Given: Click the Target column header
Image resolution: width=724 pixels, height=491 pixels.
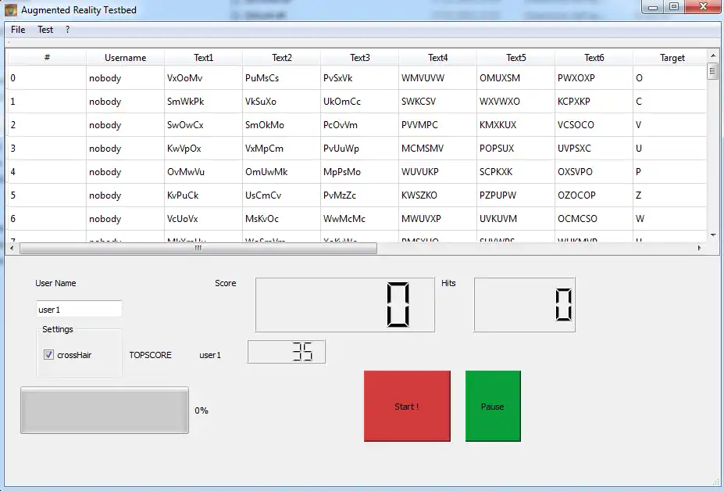Looking at the screenshot, I should [x=672, y=57].
